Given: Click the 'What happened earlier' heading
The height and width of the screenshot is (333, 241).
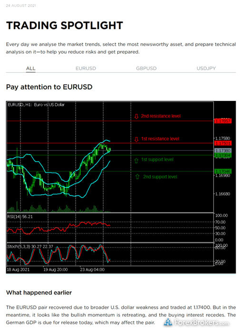Looking at the screenshot, I should point(39,293).
